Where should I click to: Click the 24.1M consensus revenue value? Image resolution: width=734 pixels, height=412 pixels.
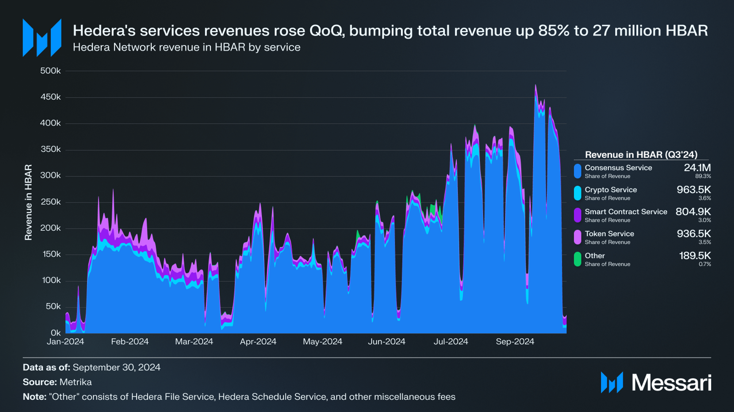click(697, 168)
